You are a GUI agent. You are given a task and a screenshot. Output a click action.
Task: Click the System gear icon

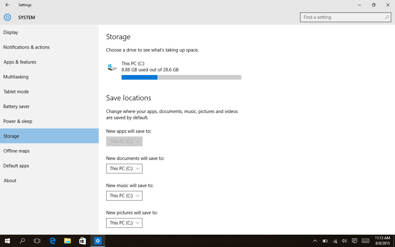(7, 17)
